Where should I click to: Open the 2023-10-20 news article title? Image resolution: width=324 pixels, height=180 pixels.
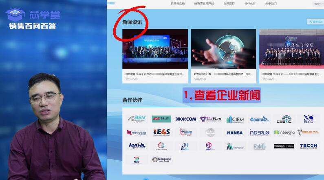[x=155, y=74]
